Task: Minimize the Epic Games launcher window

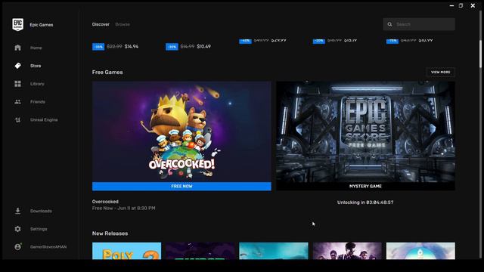Action: pos(451,5)
